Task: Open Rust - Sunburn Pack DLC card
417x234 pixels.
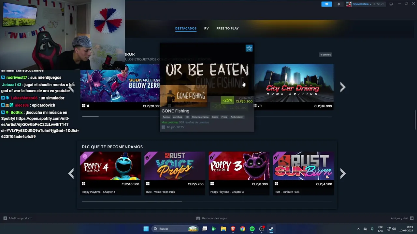Action: pos(303,173)
